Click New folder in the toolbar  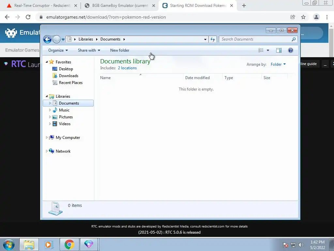tap(120, 50)
